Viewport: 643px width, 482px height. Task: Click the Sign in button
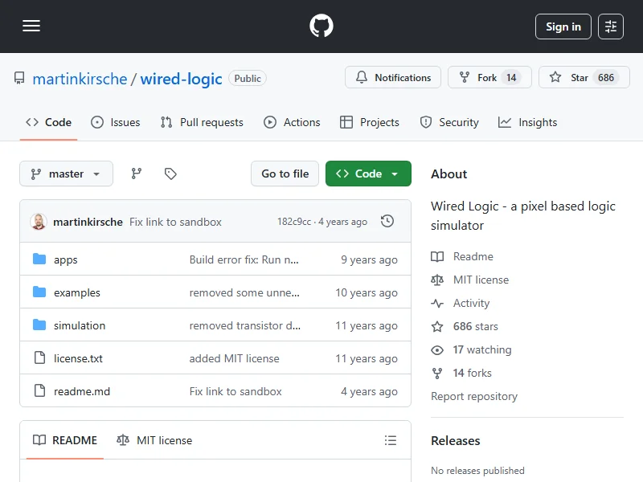click(563, 27)
